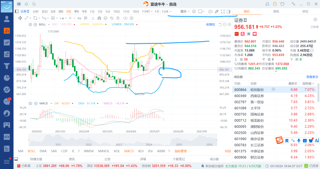
Task: Select the KDJ indicator
Action: coord(141,151)
